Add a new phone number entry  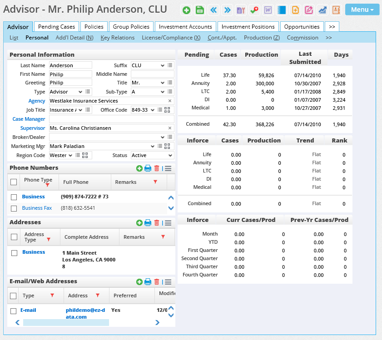pos(139,168)
